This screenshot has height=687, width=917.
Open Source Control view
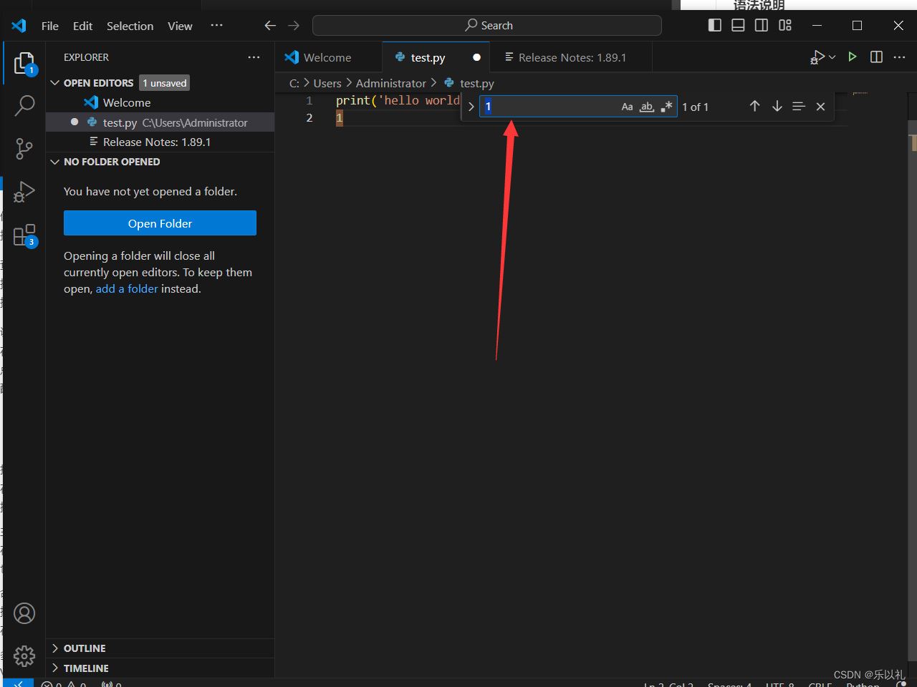(x=24, y=149)
